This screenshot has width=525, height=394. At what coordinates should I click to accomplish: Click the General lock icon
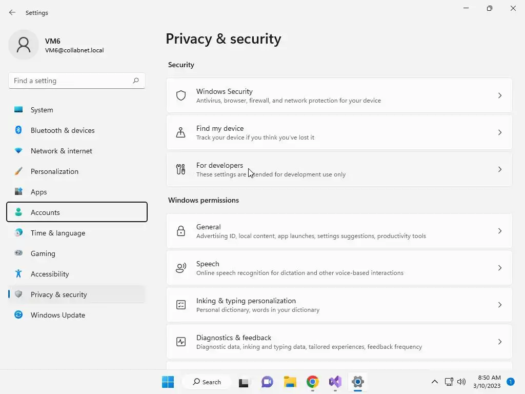181,231
